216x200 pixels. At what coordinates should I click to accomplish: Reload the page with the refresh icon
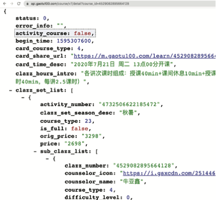[19, 4]
